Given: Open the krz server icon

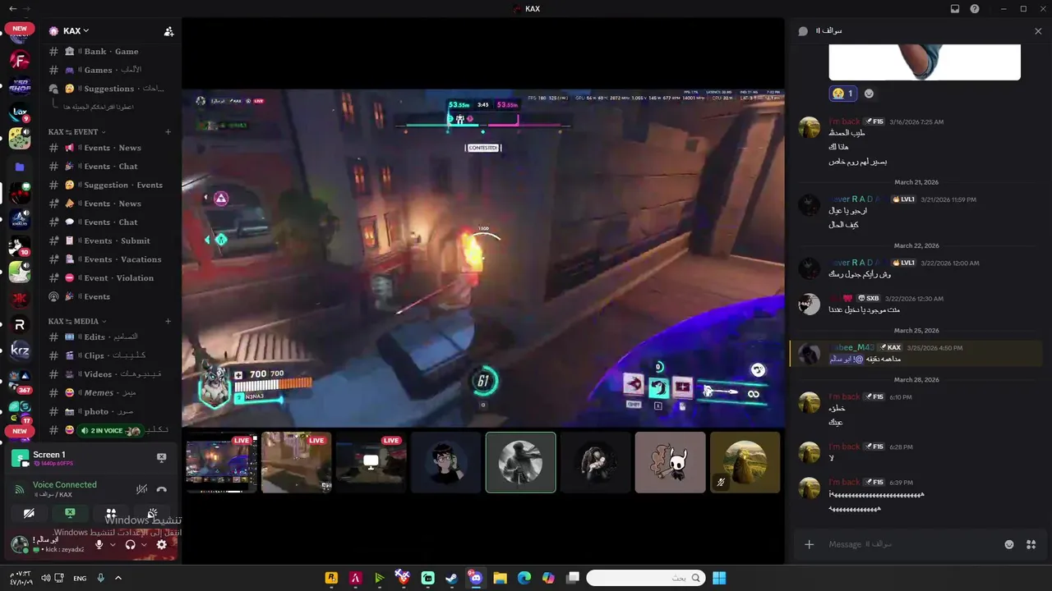Looking at the screenshot, I should [x=20, y=350].
